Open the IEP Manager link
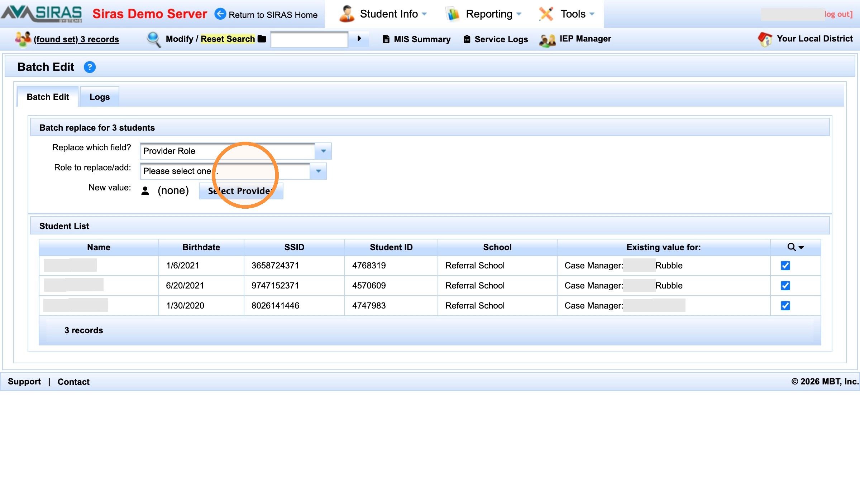 pyautogui.click(x=585, y=39)
